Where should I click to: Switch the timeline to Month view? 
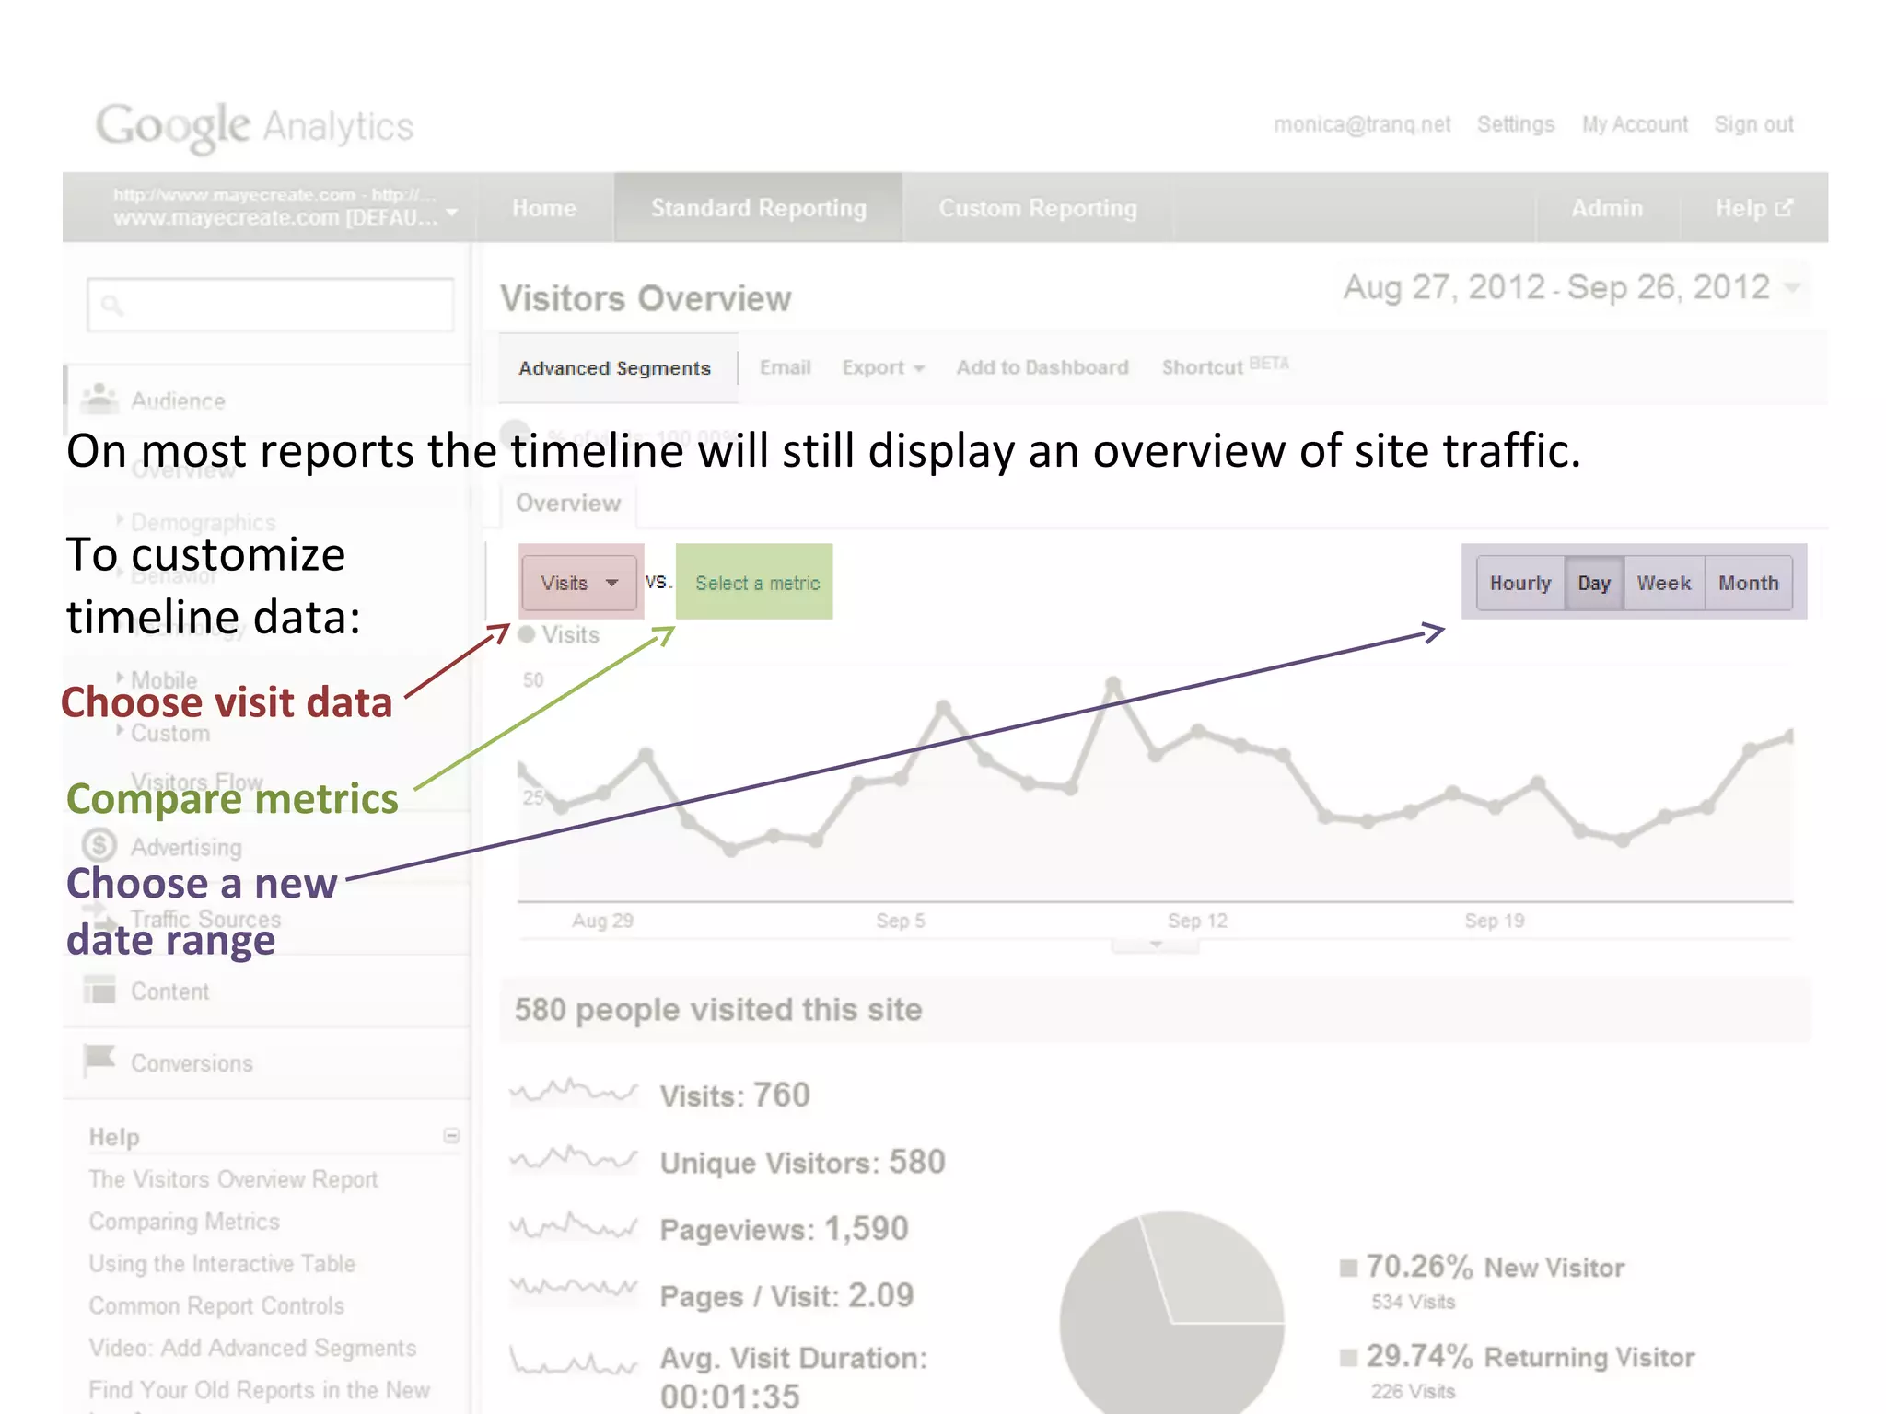click(1748, 583)
